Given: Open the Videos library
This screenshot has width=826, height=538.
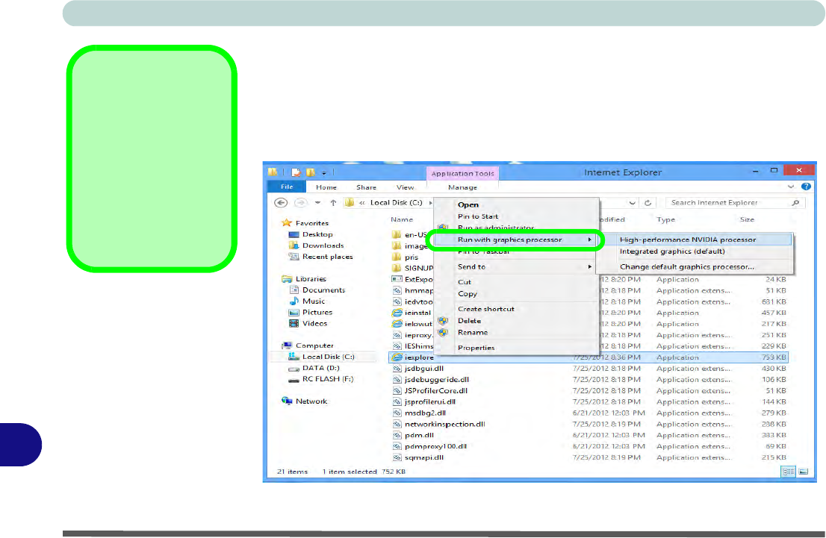Looking at the screenshot, I should click(x=314, y=323).
